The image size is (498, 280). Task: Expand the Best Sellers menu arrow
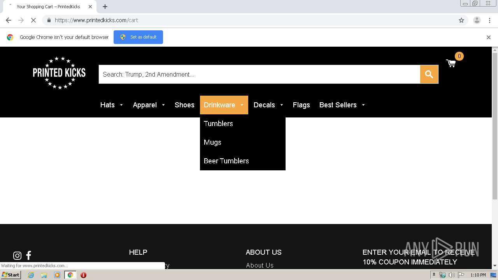(x=363, y=105)
